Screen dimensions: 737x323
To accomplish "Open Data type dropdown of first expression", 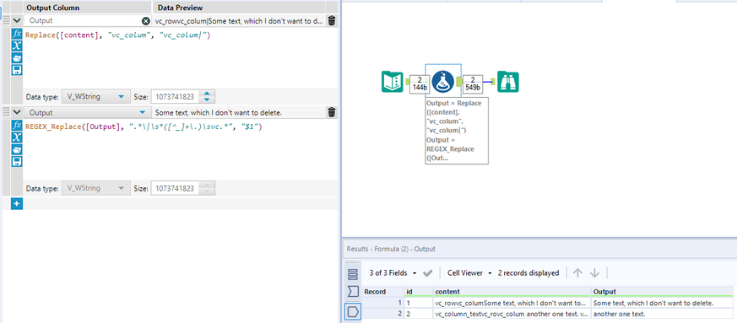I will (95, 97).
